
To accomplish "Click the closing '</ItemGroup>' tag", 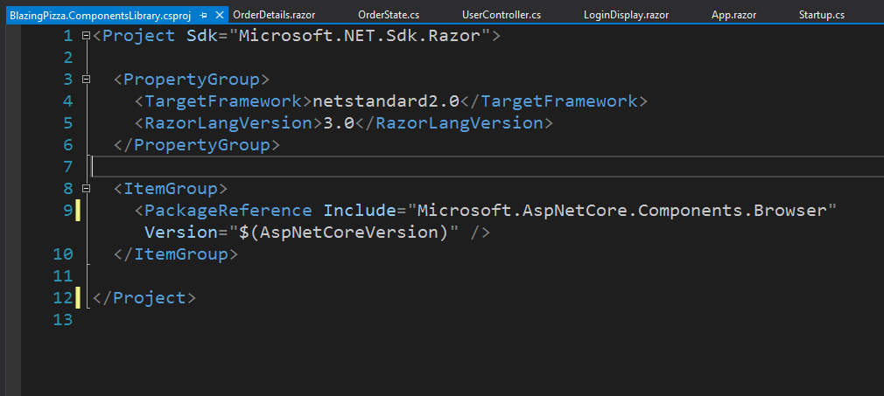I will point(176,254).
